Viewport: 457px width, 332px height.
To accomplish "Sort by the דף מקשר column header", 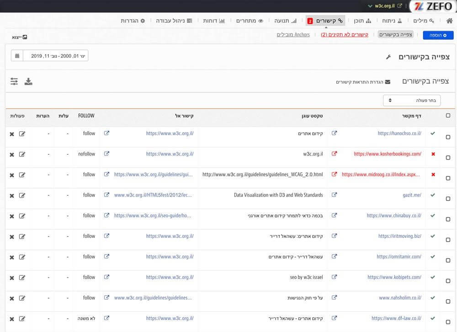I will coord(412,116).
